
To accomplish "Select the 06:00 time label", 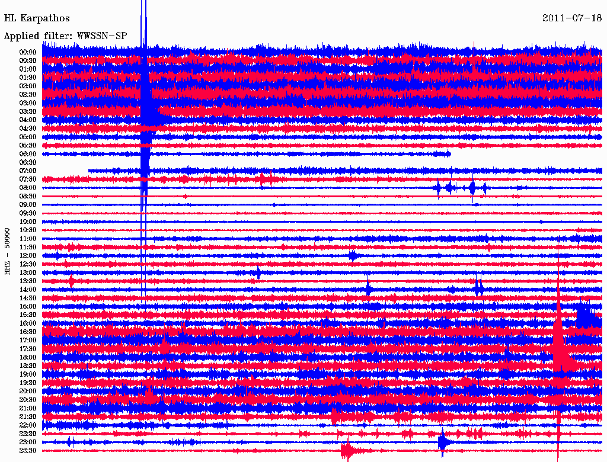I will (x=28, y=153).
